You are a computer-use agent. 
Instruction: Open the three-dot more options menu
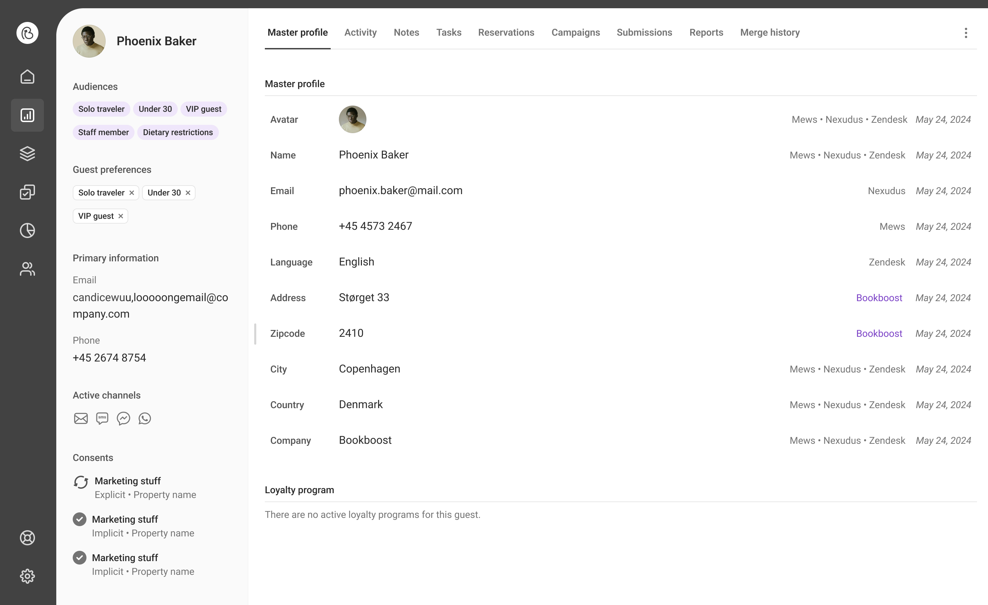[966, 33]
